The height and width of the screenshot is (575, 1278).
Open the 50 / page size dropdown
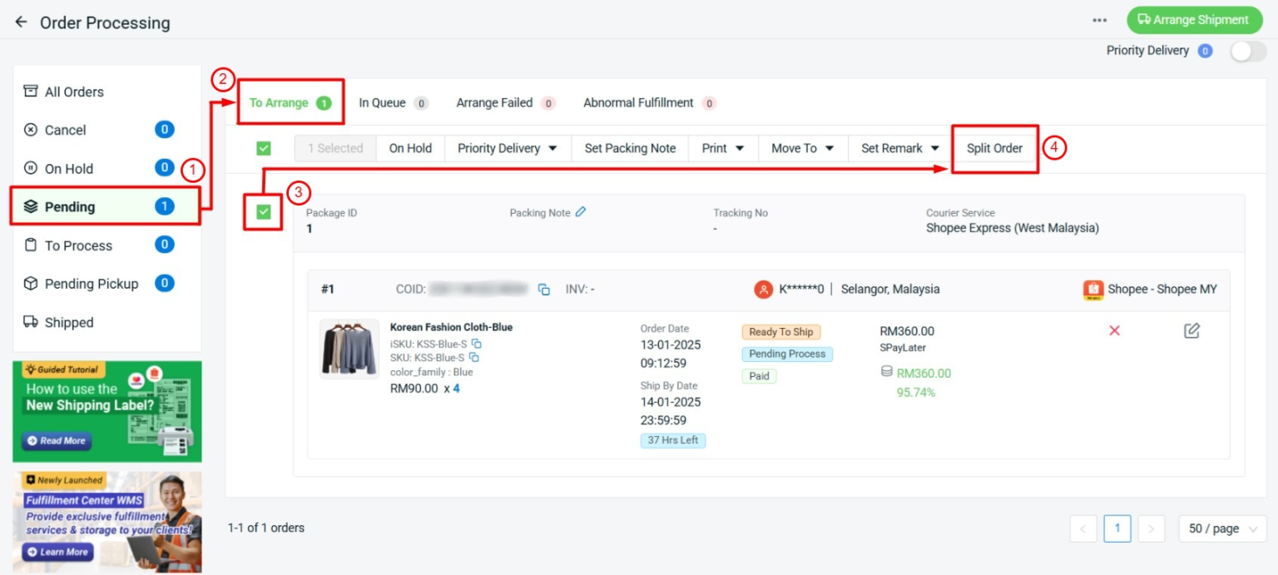(1221, 528)
